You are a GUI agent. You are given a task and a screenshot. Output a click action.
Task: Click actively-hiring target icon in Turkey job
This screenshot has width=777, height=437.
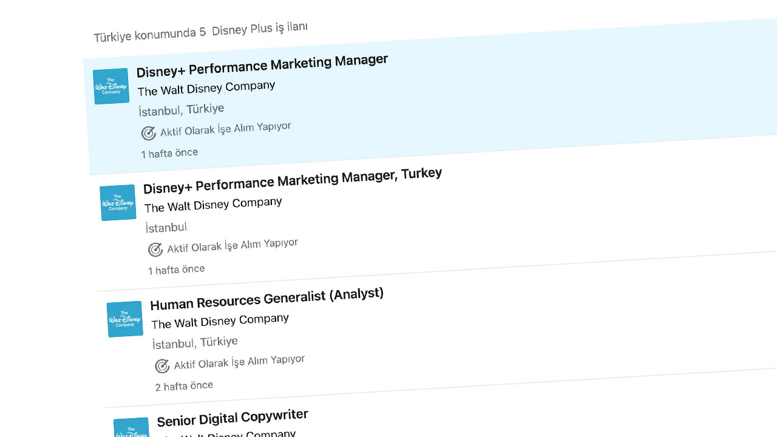[155, 249]
